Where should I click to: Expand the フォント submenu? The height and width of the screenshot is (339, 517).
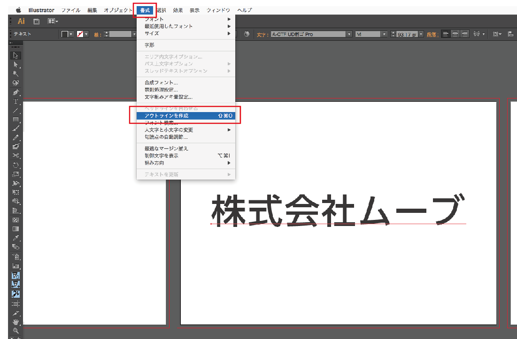click(186, 19)
